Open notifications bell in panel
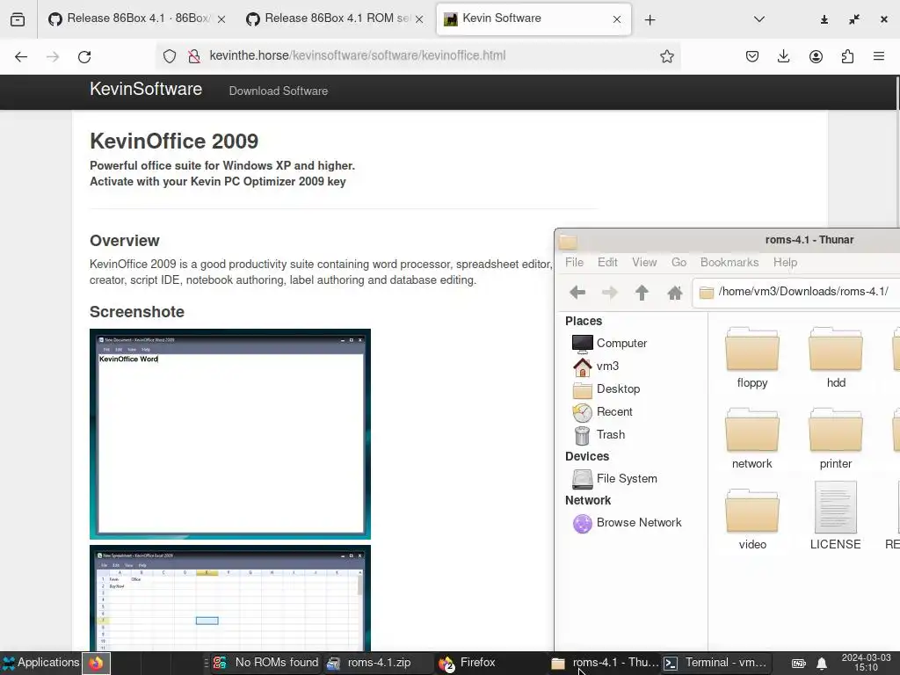 (x=822, y=664)
